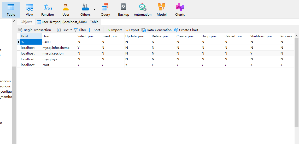This screenshot has height=144, width=299.
Task: Click the Import button
Action: (x=114, y=30)
